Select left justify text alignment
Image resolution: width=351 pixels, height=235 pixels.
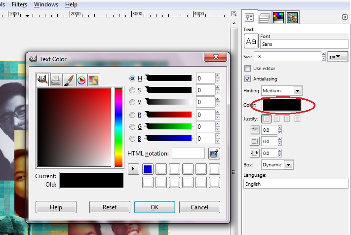pyautogui.click(x=266, y=118)
